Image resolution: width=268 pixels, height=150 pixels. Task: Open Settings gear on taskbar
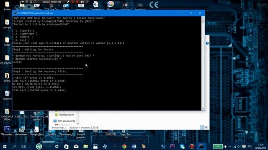click(x=57, y=146)
